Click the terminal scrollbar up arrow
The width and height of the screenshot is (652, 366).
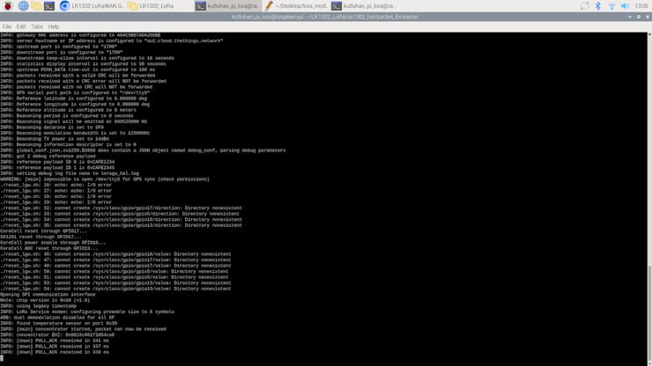pos(649,35)
